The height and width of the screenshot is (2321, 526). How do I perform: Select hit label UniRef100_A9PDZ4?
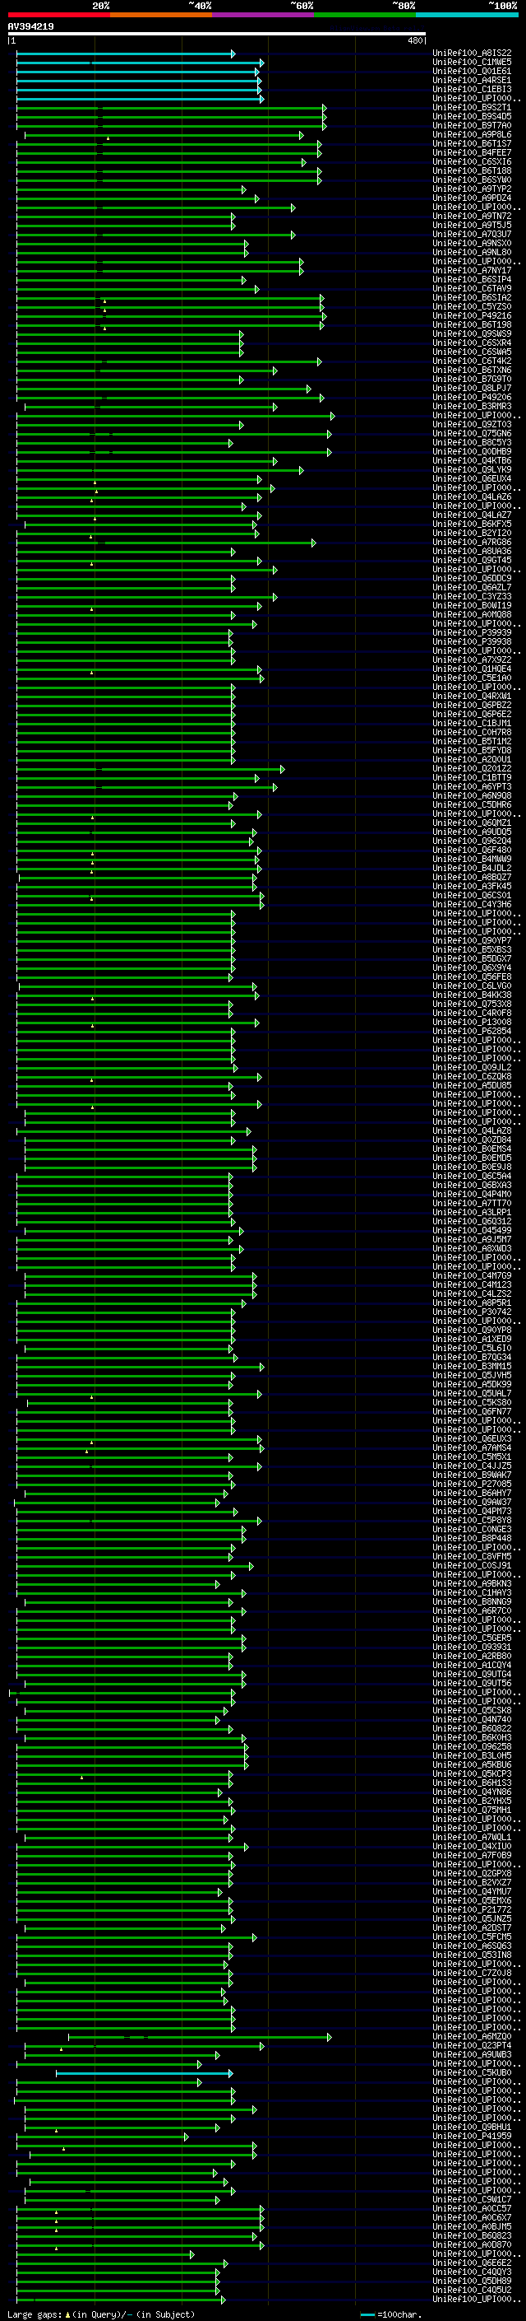coord(472,198)
